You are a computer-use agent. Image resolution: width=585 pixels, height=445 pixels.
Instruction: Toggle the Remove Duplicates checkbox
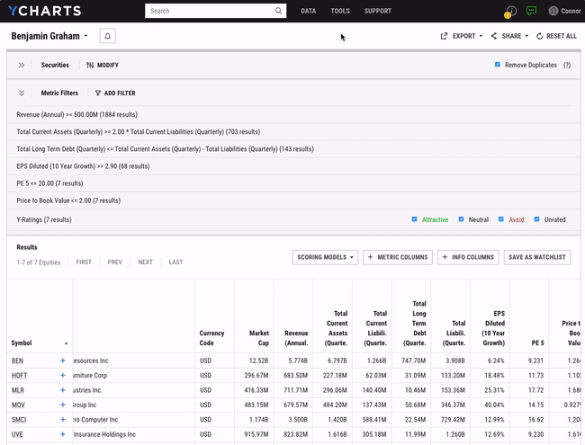[x=498, y=65]
